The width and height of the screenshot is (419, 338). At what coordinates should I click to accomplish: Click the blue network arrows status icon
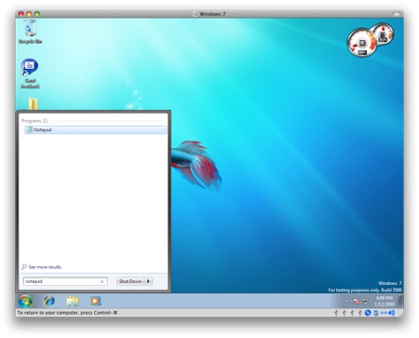tap(384, 313)
